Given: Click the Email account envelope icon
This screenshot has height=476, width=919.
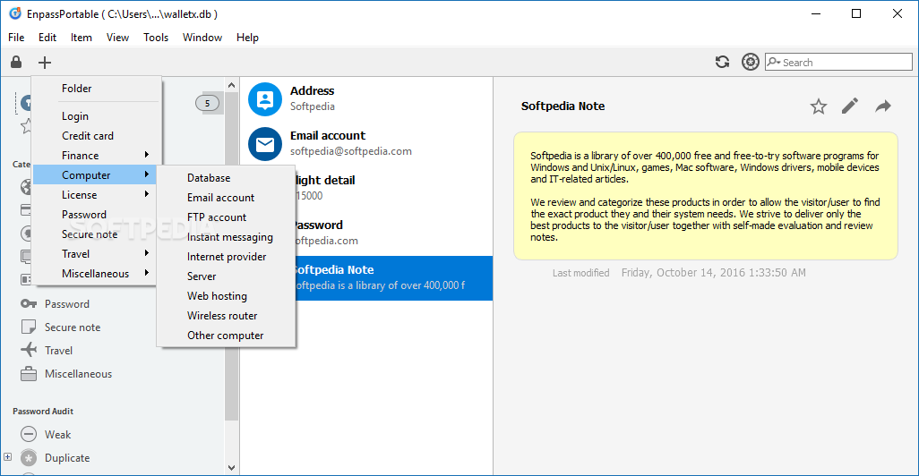Looking at the screenshot, I should click(x=265, y=144).
